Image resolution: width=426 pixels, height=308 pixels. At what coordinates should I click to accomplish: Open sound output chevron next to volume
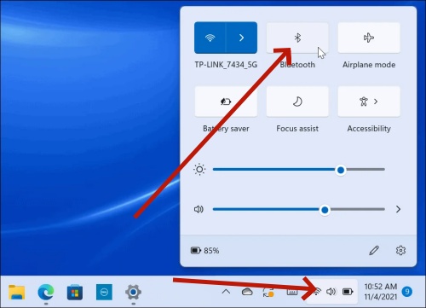point(398,209)
